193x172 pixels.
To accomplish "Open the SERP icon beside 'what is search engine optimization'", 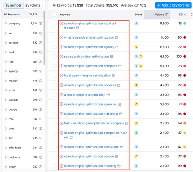I will (x=116, y=37).
